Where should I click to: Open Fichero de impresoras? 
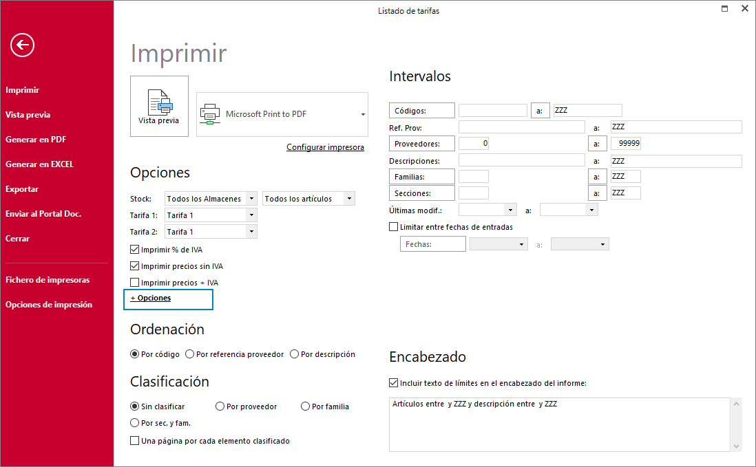pyautogui.click(x=48, y=280)
